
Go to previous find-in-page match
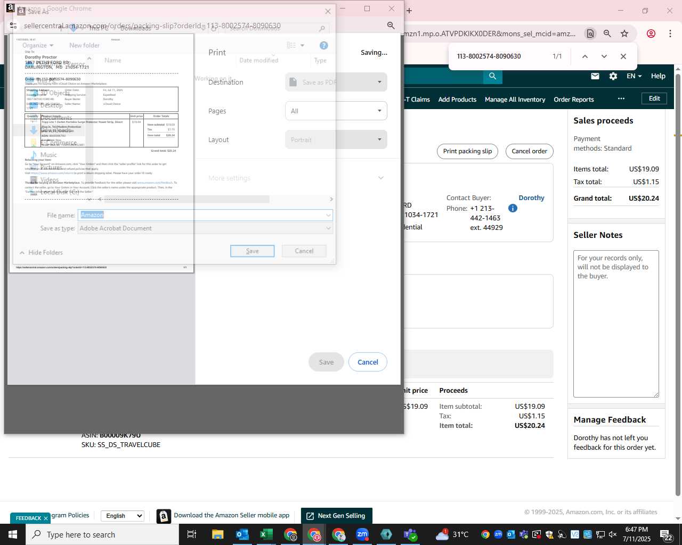click(x=584, y=56)
